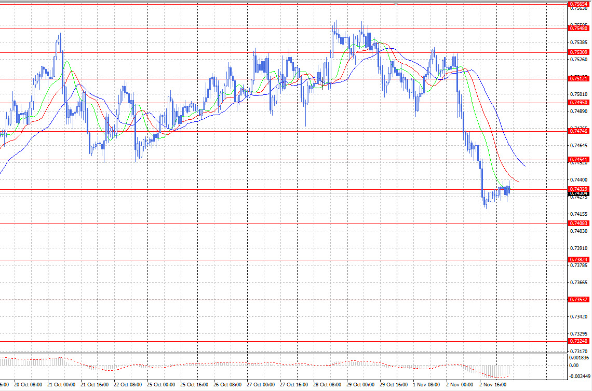Click the 0.73295 price axis value
The image size is (592, 391).
click(x=579, y=334)
